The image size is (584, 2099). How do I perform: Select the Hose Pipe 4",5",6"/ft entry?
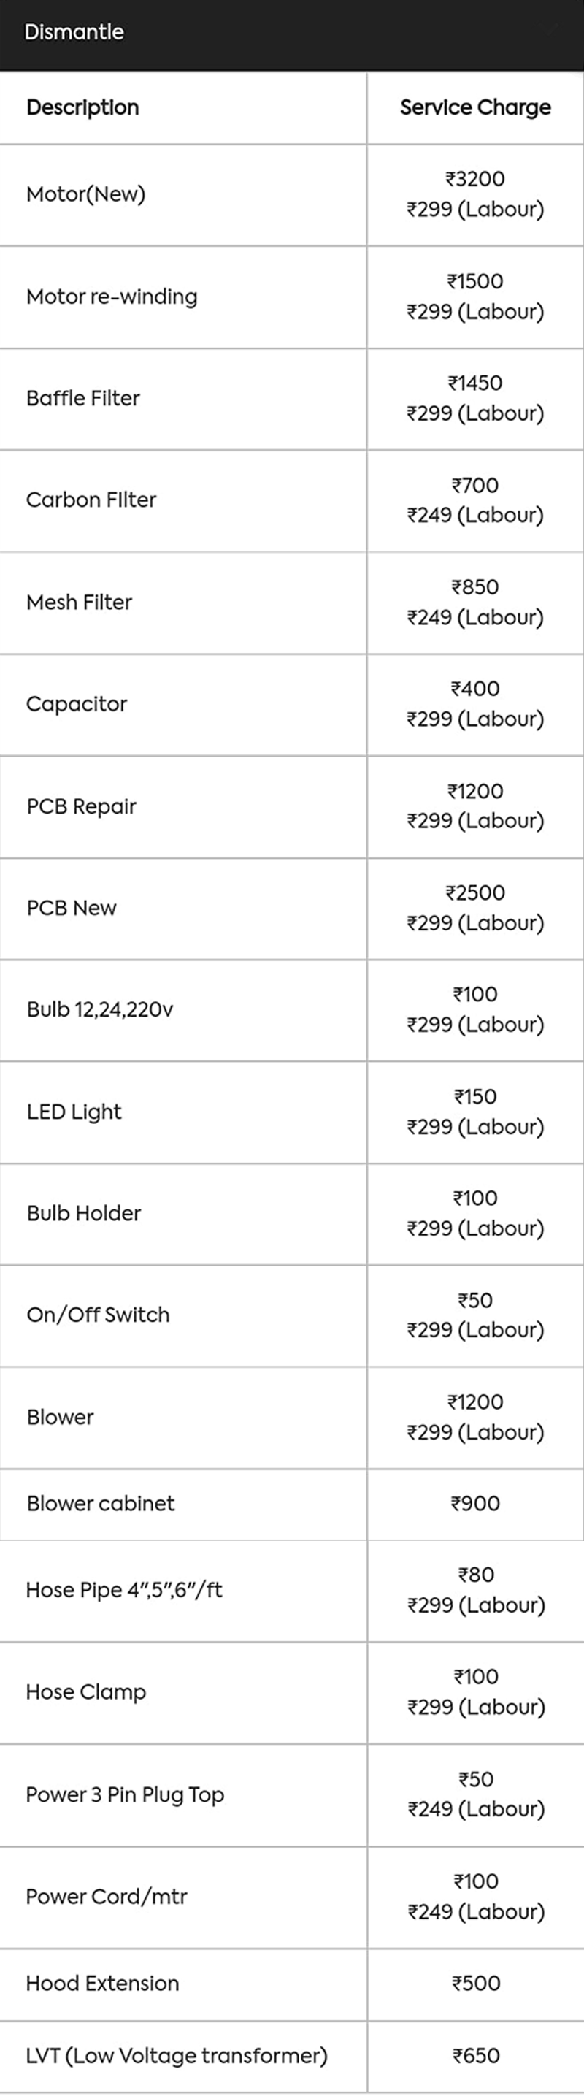[124, 1590]
